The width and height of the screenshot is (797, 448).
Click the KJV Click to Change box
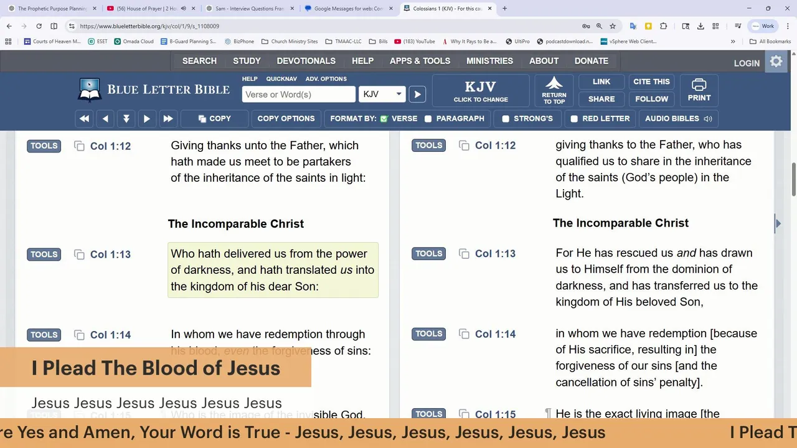[481, 91]
